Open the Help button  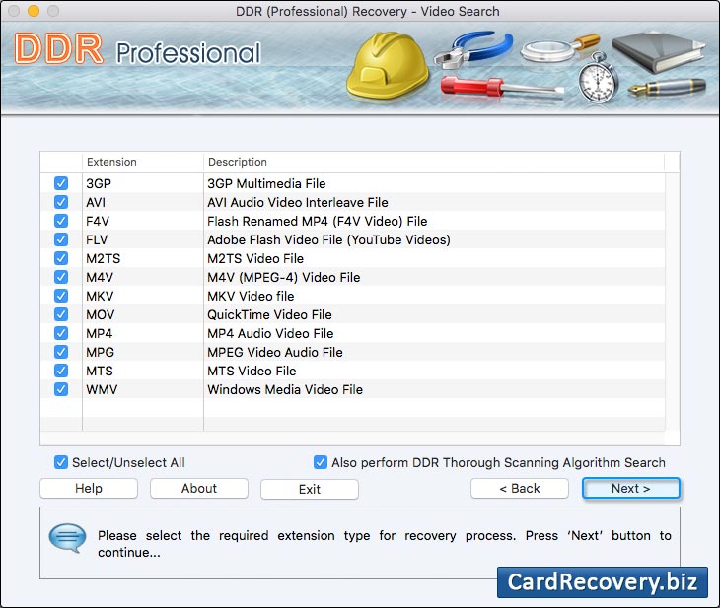click(89, 488)
